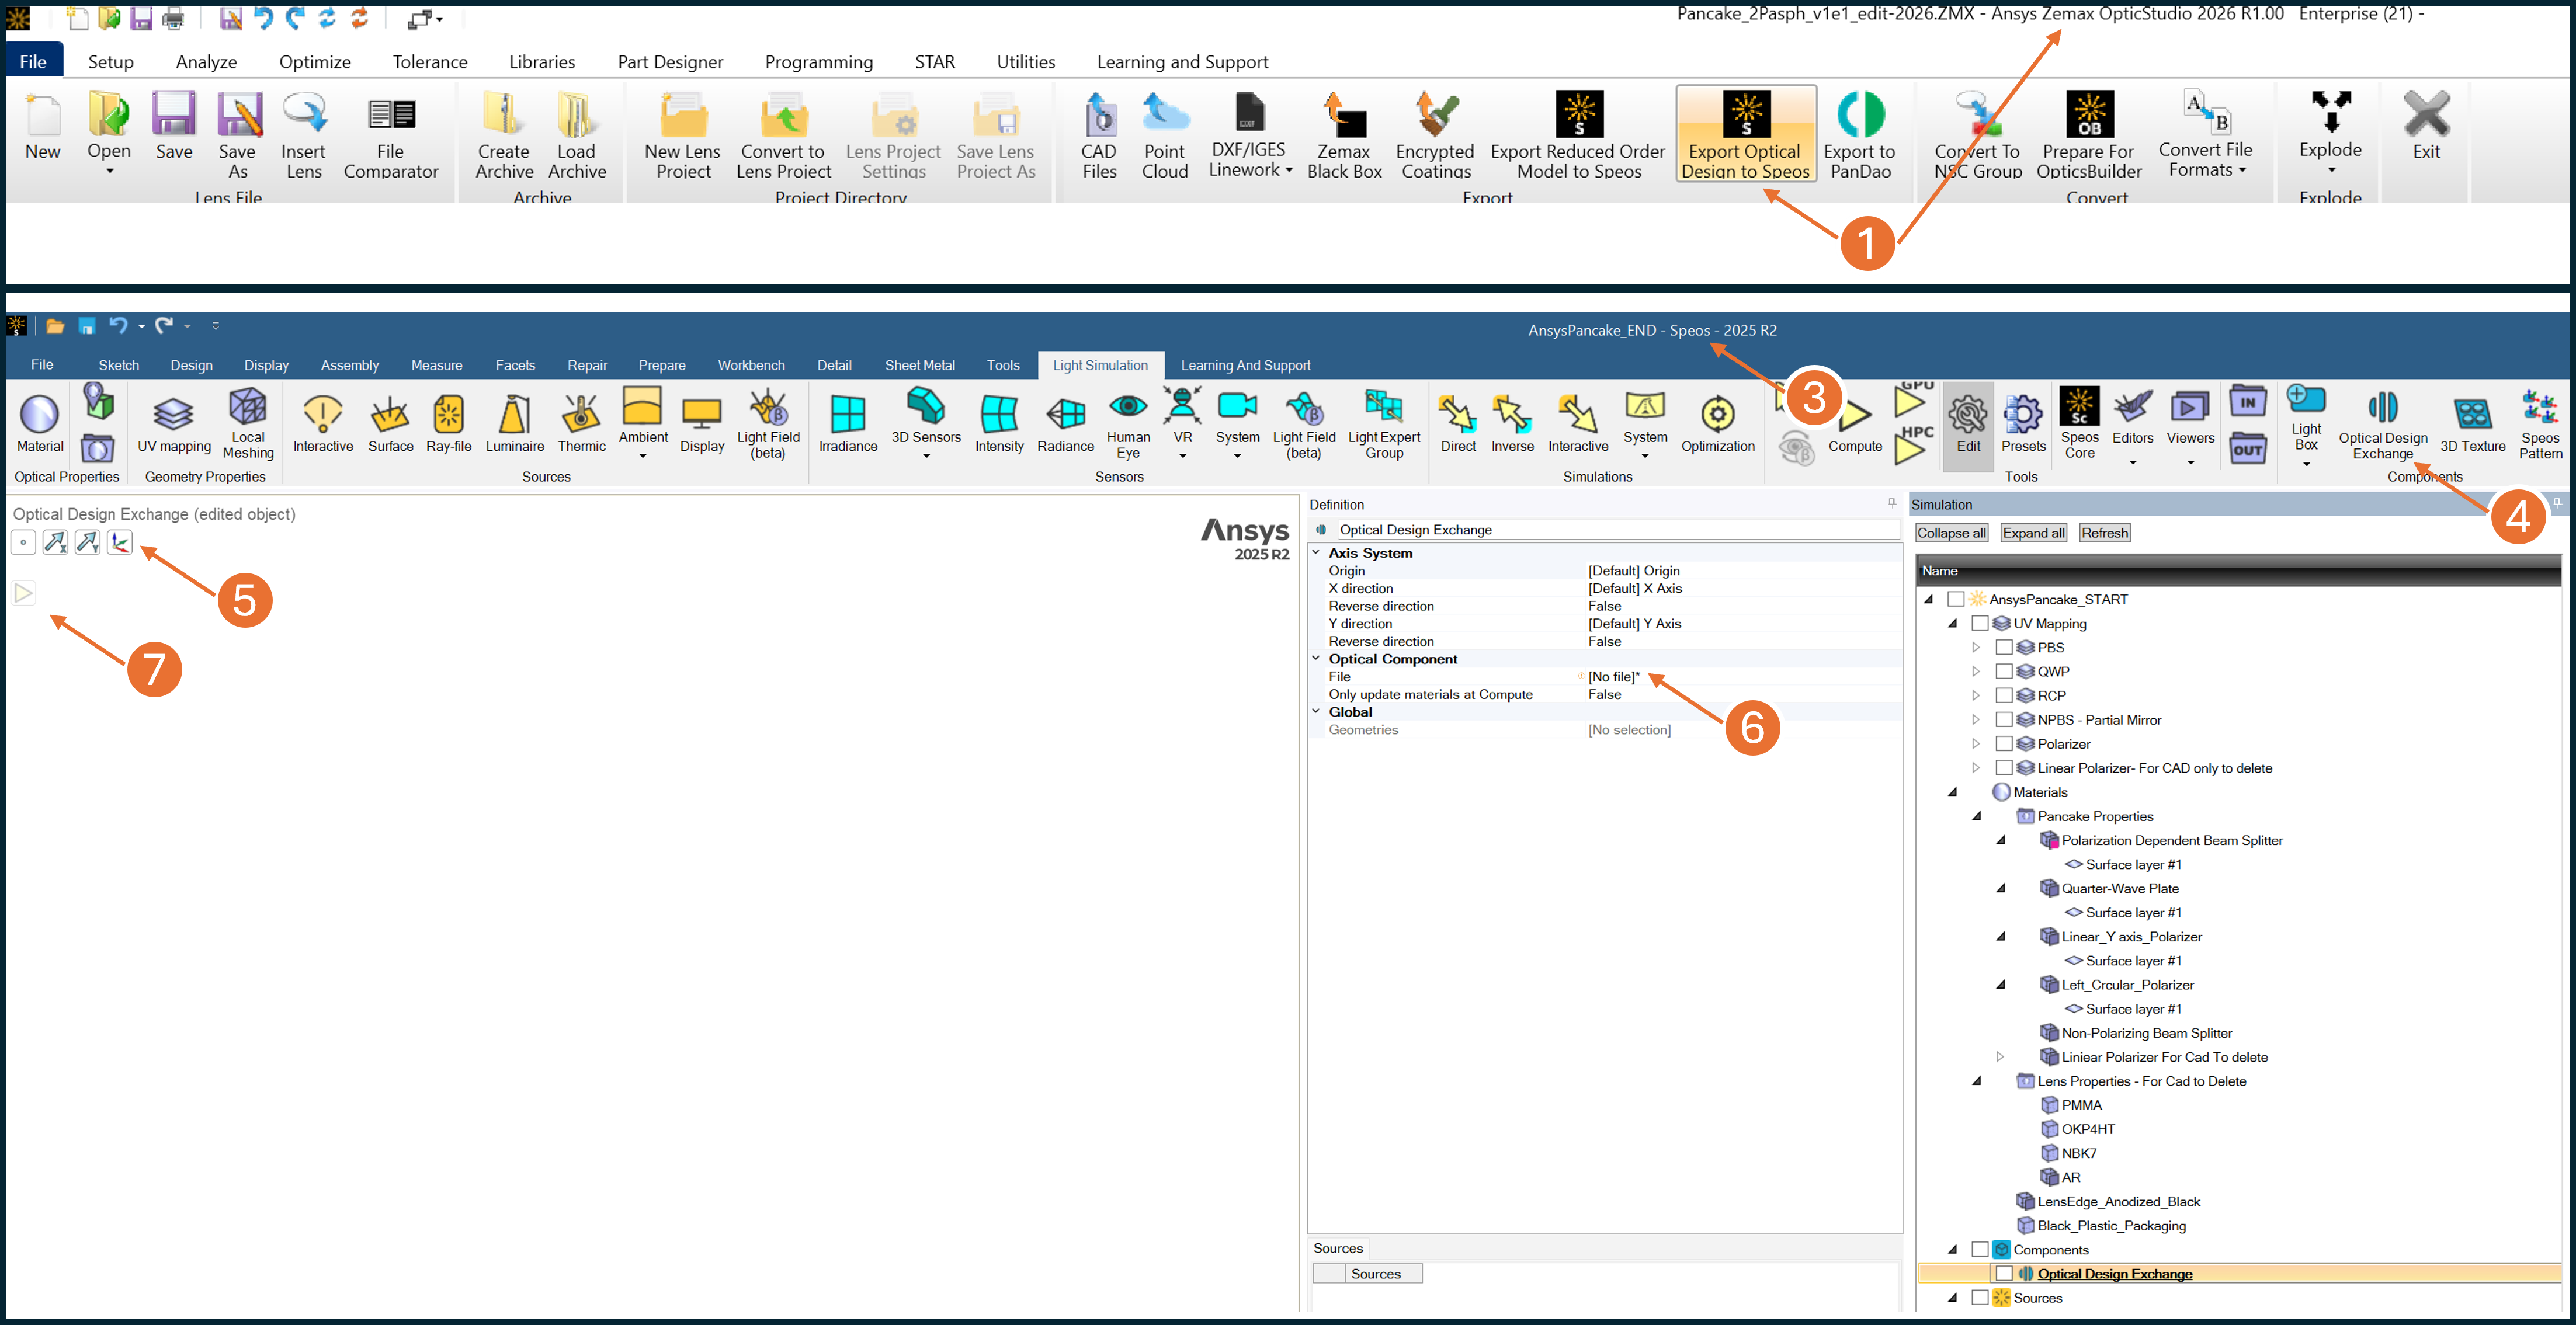Tick NPBS - Partial Mirror checkbox
Viewport: 2576px width, 1325px height.
[2004, 720]
